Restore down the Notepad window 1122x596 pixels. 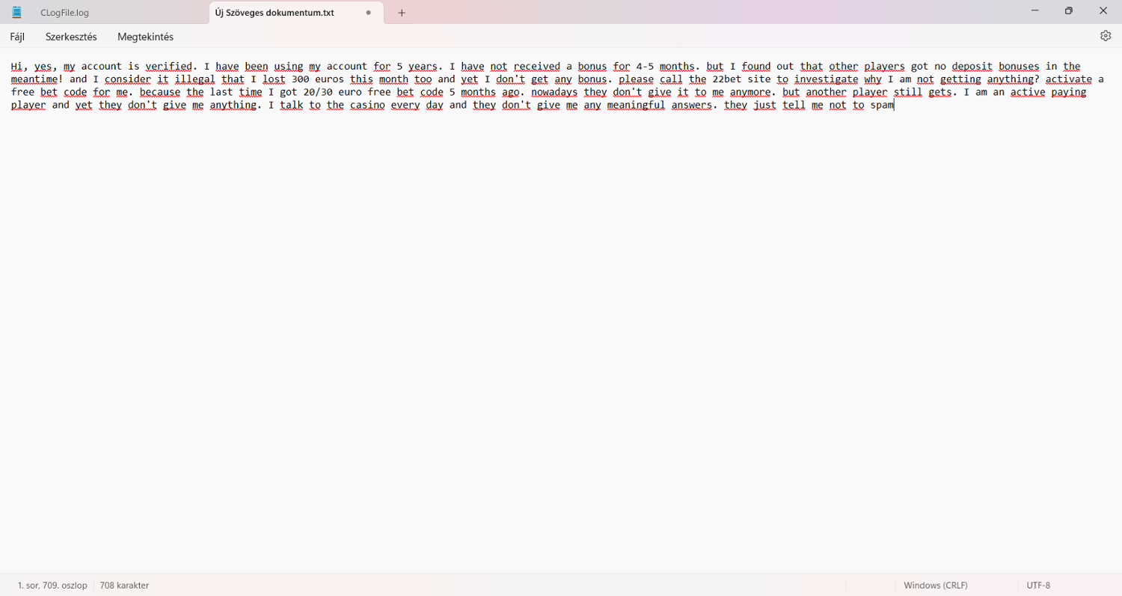tap(1069, 11)
